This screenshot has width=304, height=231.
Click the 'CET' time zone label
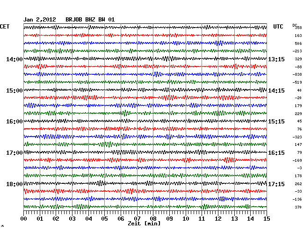pyautogui.click(x=5, y=27)
